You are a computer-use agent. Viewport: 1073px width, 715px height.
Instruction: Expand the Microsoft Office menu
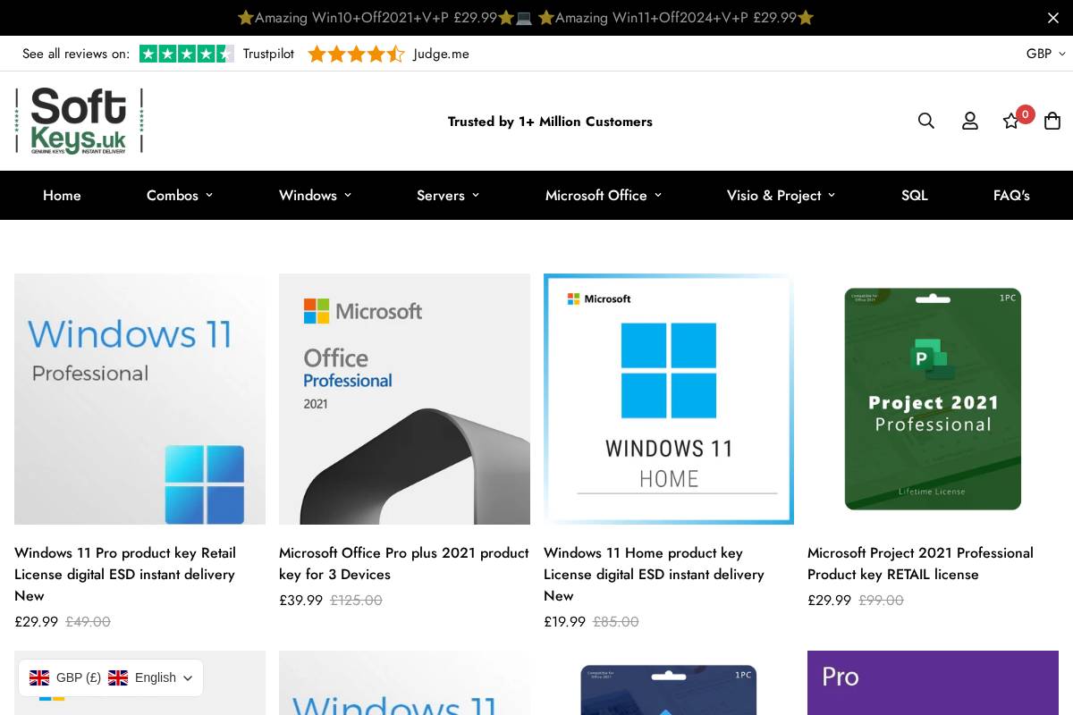(604, 195)
